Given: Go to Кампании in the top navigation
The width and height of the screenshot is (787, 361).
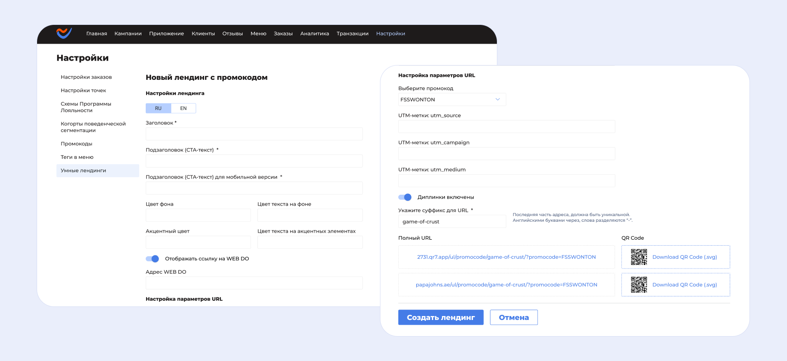Looking at the screenshot, I should 128,34.
